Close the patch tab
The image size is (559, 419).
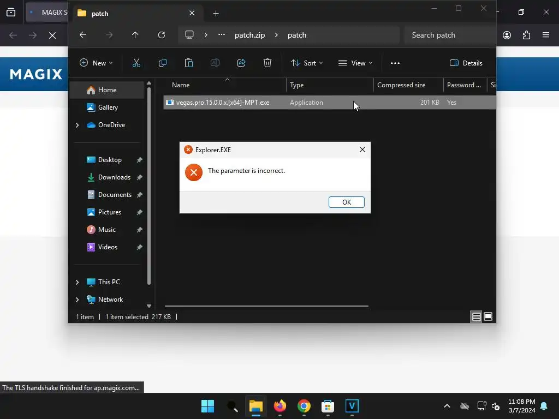tap(192, 13)
